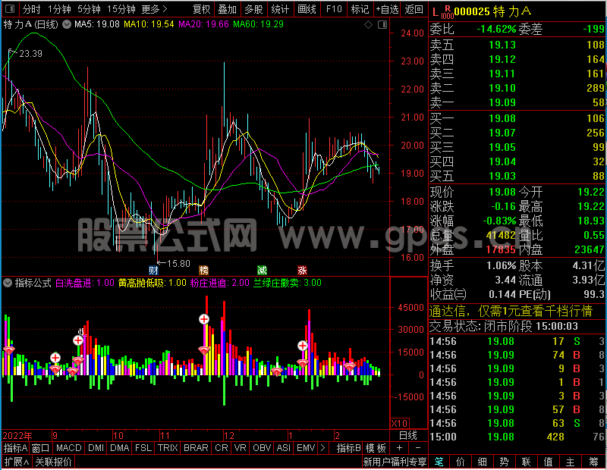
Task: Show more indicator tabs with > arrow
Action: 322,448
